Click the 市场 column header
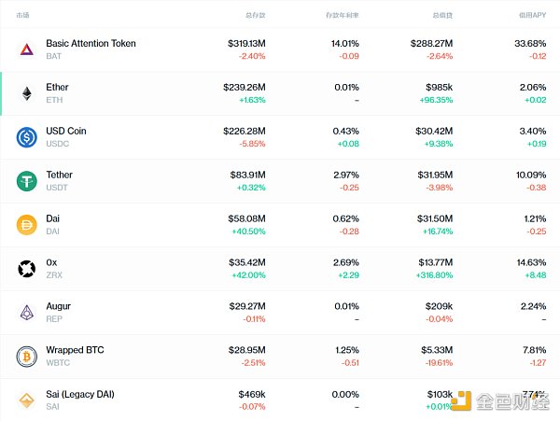The image size is (560, 421). [22, 15]
